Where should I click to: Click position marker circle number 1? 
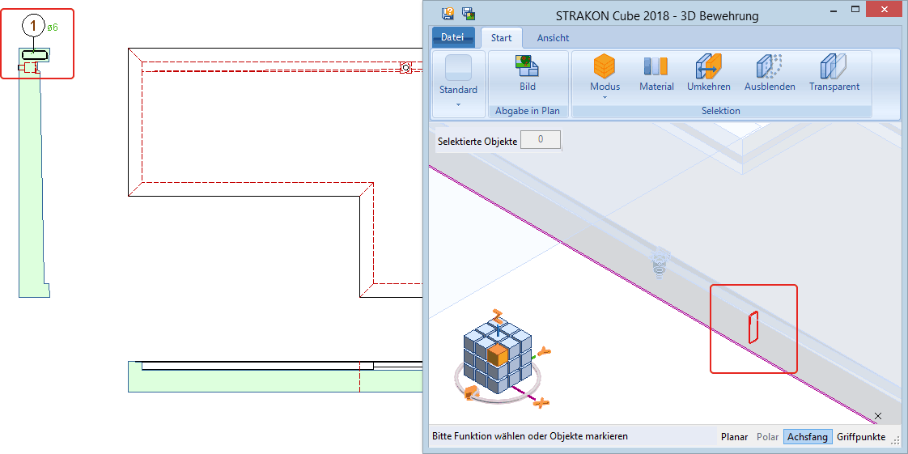34,25
